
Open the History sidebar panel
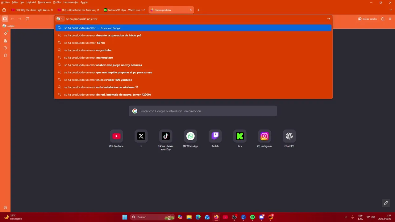click(5, 48)
